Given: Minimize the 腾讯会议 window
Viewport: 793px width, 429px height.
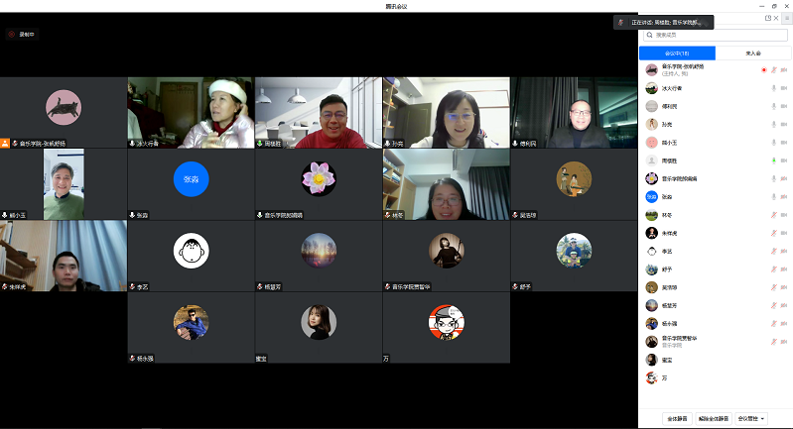Looking at the screenshot, I should pyautogui.click(x=762, y=6).
